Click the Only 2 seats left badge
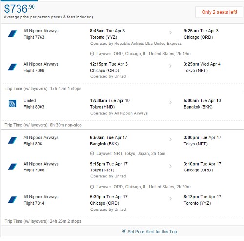The height and width of the screenshot is (241, 244). [219, 12]
